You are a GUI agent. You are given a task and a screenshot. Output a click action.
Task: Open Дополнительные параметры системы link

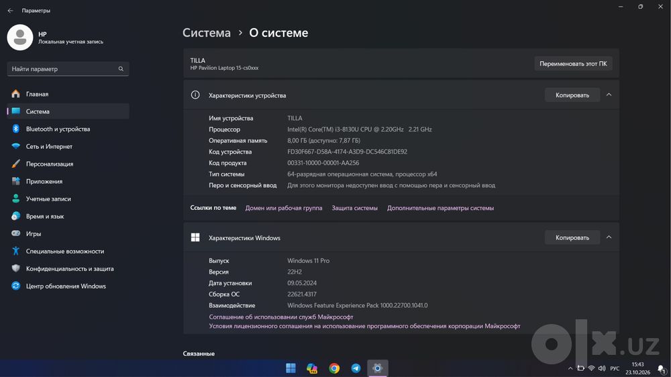[x=440, y=208]
